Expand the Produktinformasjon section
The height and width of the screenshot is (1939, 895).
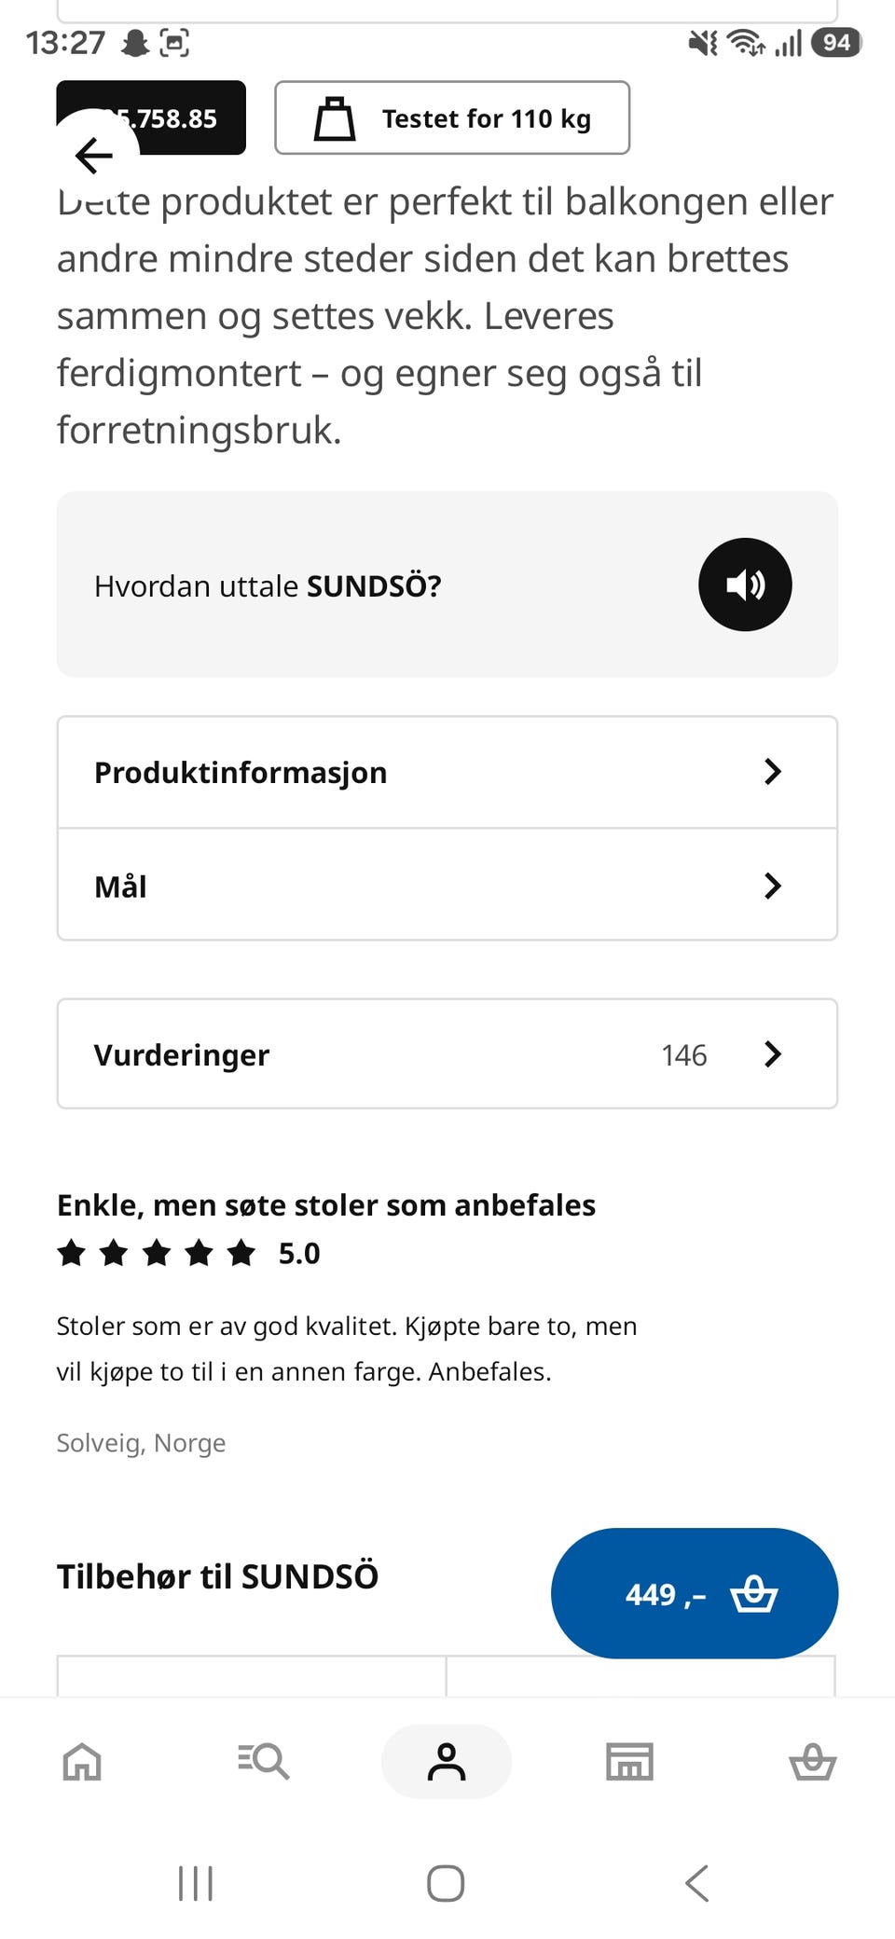click(x=447, y=772)
